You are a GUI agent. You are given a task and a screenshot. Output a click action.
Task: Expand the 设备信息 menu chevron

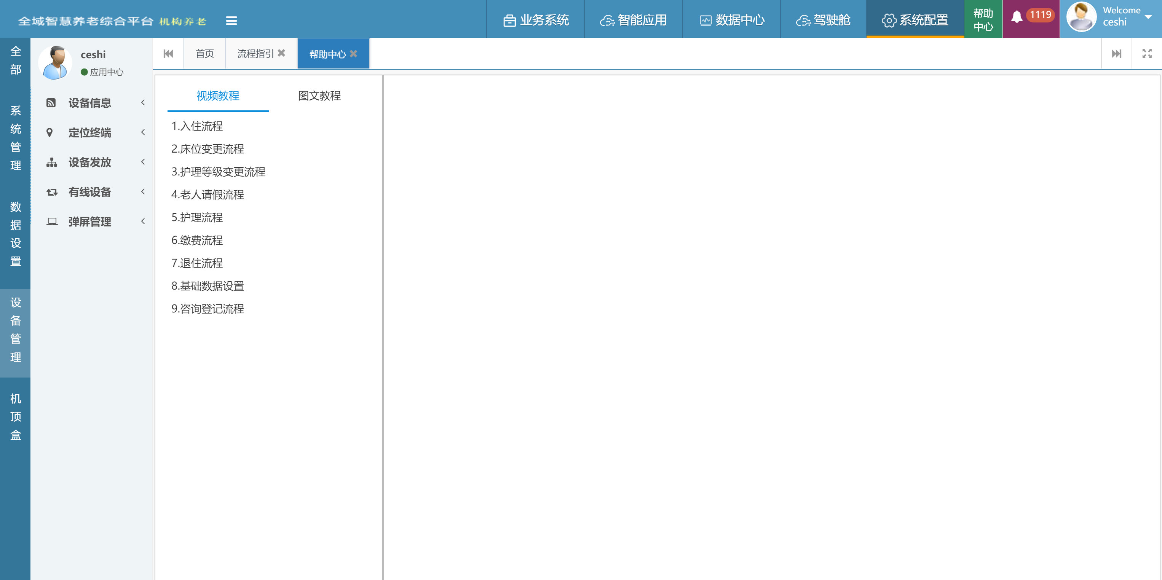tap(143, 102)
